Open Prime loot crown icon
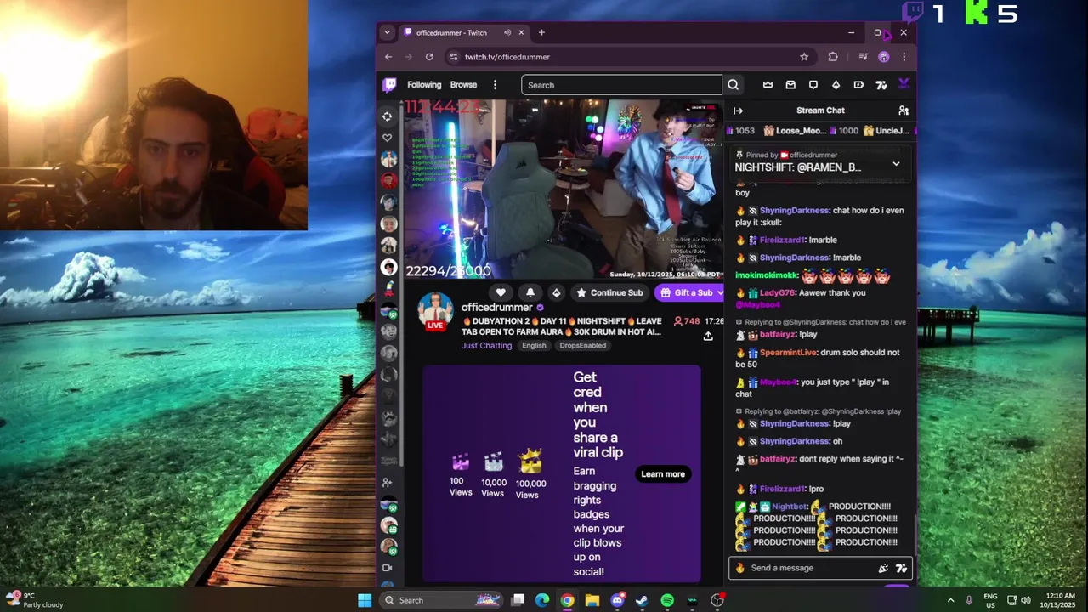1088x612 pixels. (768, 85)
